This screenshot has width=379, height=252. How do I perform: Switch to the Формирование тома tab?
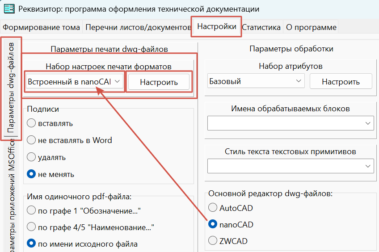coord(41,27)
